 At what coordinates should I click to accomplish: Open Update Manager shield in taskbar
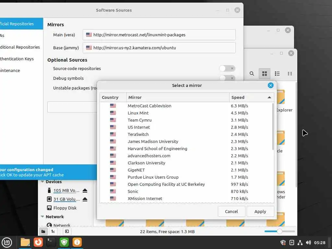pyautogui.click(x=64, y=242)
